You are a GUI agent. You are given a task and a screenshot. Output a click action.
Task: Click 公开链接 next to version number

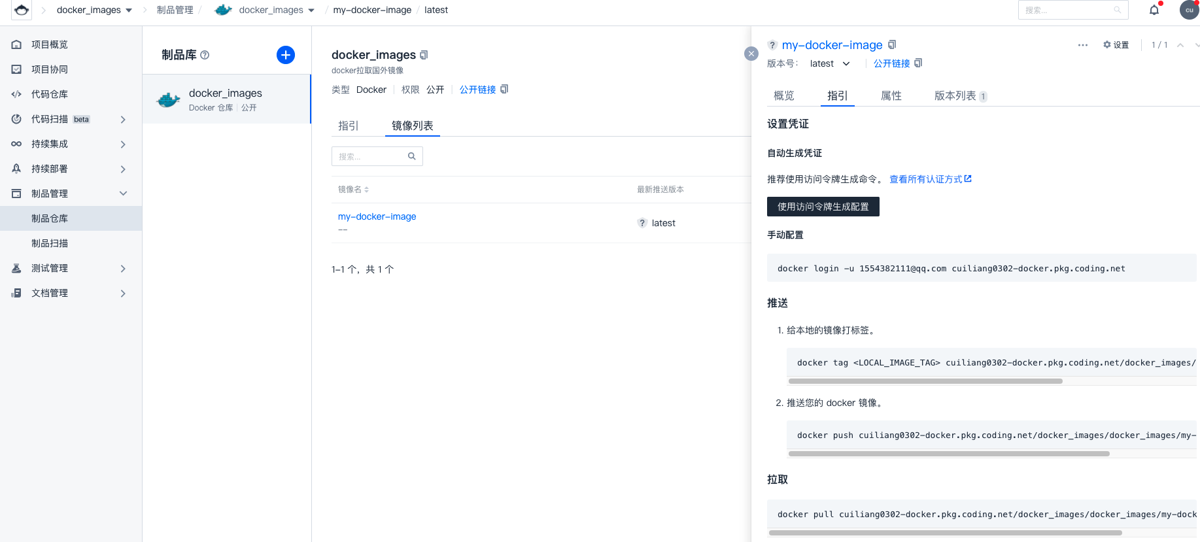tap(892, 63)
